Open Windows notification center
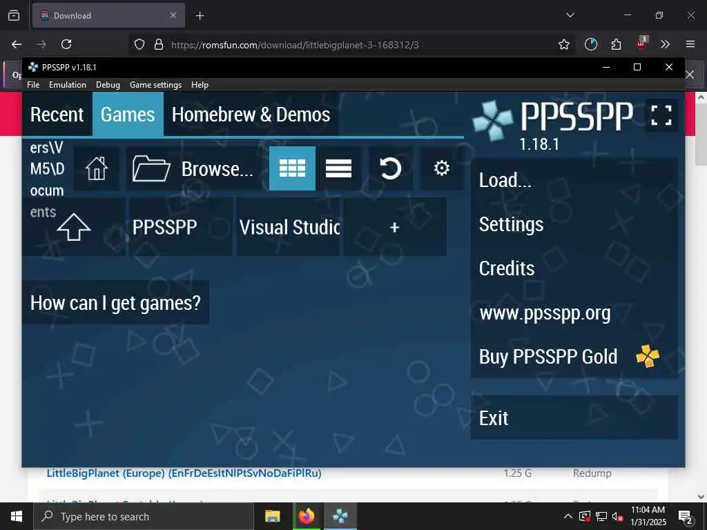 point(686,517)
